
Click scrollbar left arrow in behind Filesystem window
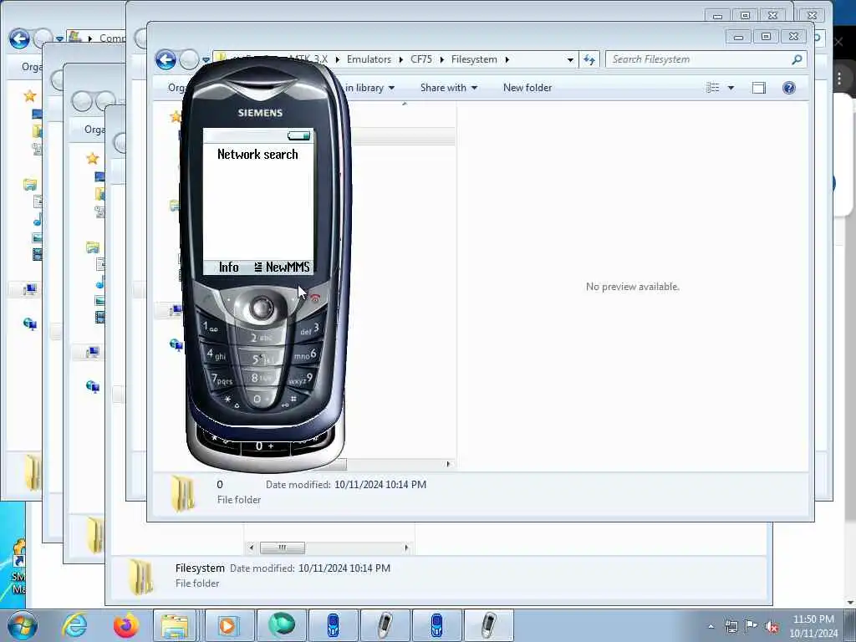pyautogui.click(x=251, y=547)
